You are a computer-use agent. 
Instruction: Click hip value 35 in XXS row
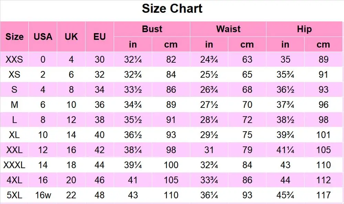(x=285, y=60)
